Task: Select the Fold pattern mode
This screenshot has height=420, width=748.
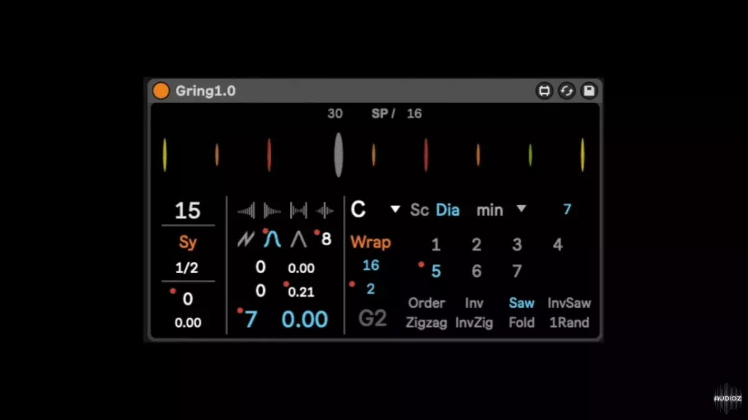Action: [x=522, y=323]
